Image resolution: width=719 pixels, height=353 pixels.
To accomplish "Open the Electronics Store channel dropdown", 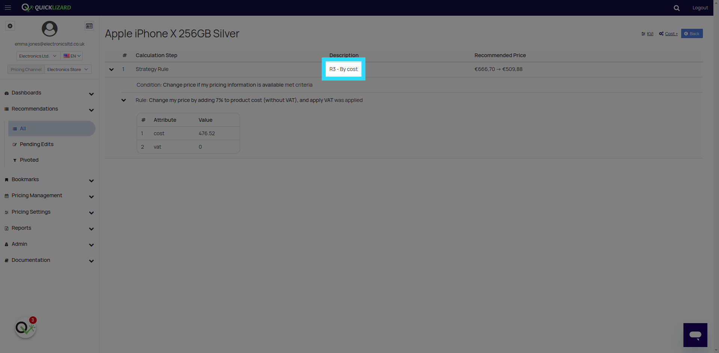I will [x=68, y=69].
